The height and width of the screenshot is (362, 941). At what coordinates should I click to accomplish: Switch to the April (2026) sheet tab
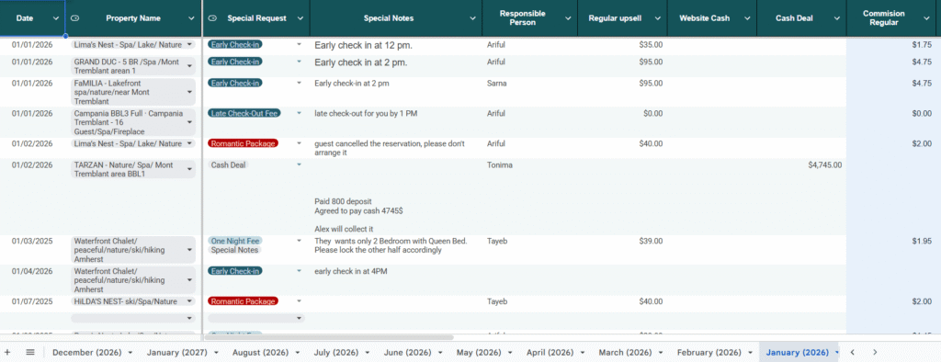click(x=550, y=353)
